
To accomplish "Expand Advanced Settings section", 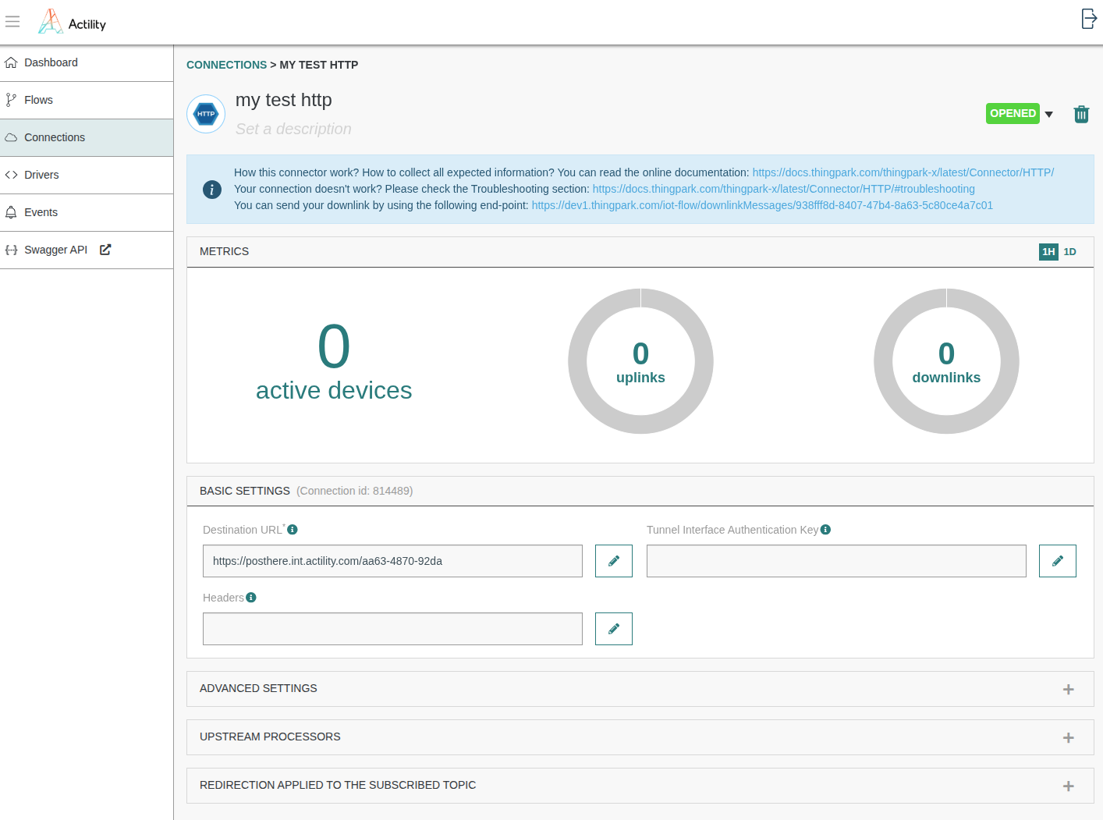I will pyautogui.click(x=1069, y=690).
